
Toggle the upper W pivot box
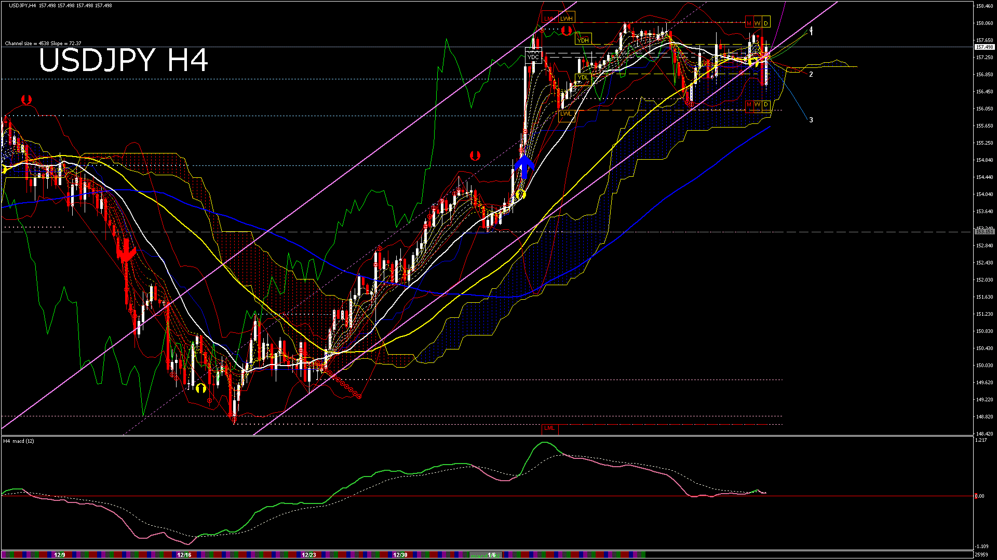[x=757, y=23]
